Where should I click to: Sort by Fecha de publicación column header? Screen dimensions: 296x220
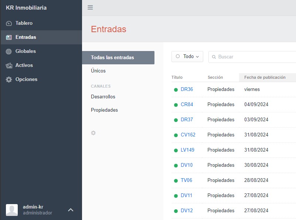coord(265,77)
